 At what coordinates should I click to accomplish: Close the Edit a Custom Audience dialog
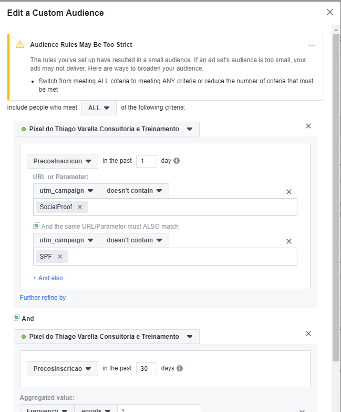tap(329, 12)
